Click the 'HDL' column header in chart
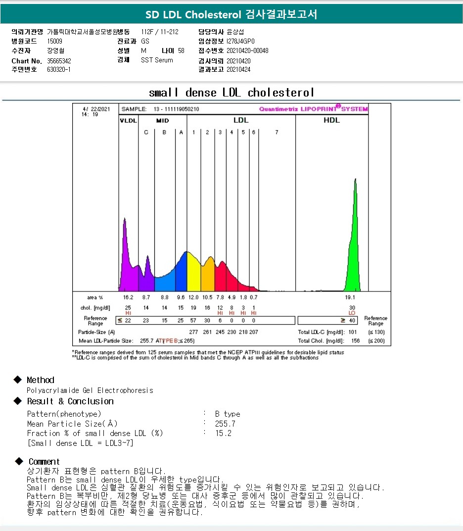This screenshot has height=531, width=463. point(332,120)
